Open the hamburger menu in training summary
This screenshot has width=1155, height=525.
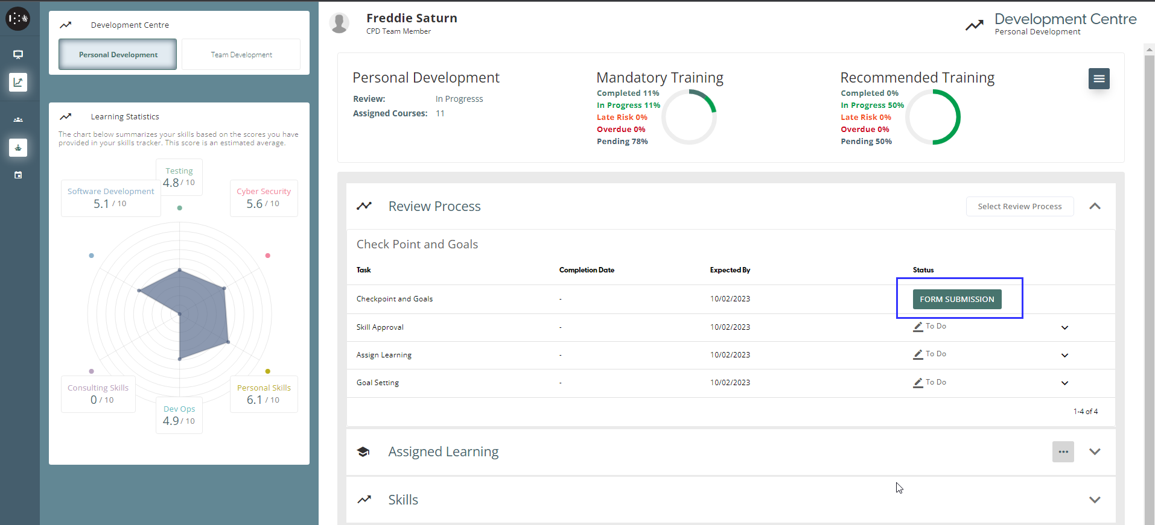coord(1098,78)
